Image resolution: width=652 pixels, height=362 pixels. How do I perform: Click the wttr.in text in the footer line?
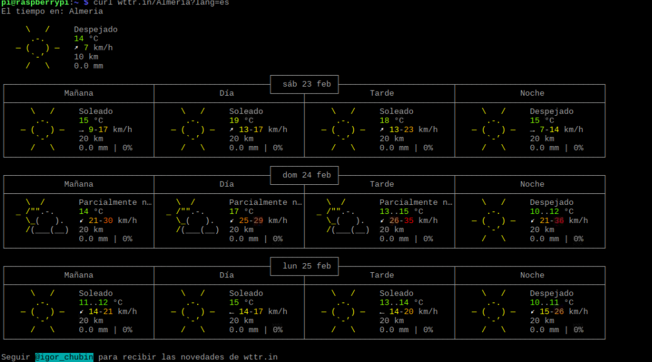[260, 357]
